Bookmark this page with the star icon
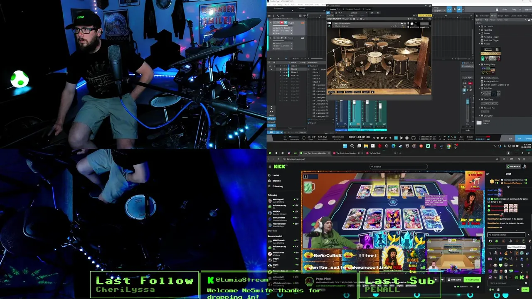Image resolution: width=532 pixels, height=299 pixels. (497, 159)
